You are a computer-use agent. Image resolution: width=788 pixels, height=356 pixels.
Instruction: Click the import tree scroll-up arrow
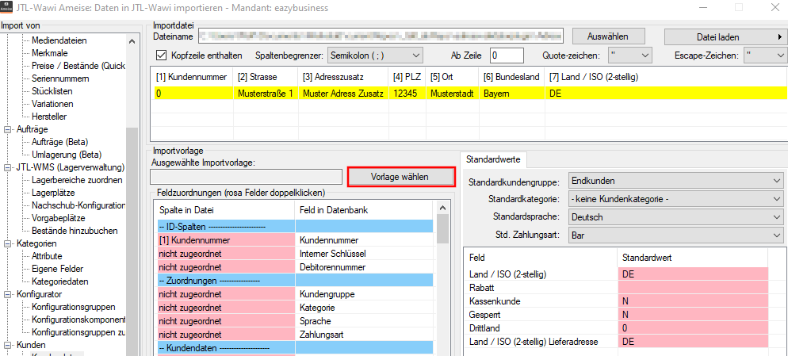pyautogui.click(x=132, y=41)
